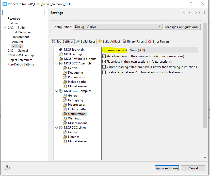Screen dimensions: 210x176
Task: Select Assembler Include paths tree item
Action: pyautogui.click(x=77, y=82)
